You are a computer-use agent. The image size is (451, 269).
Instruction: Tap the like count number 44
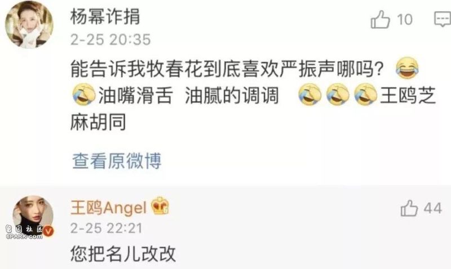pyautogui.click(x=432, y=208)
